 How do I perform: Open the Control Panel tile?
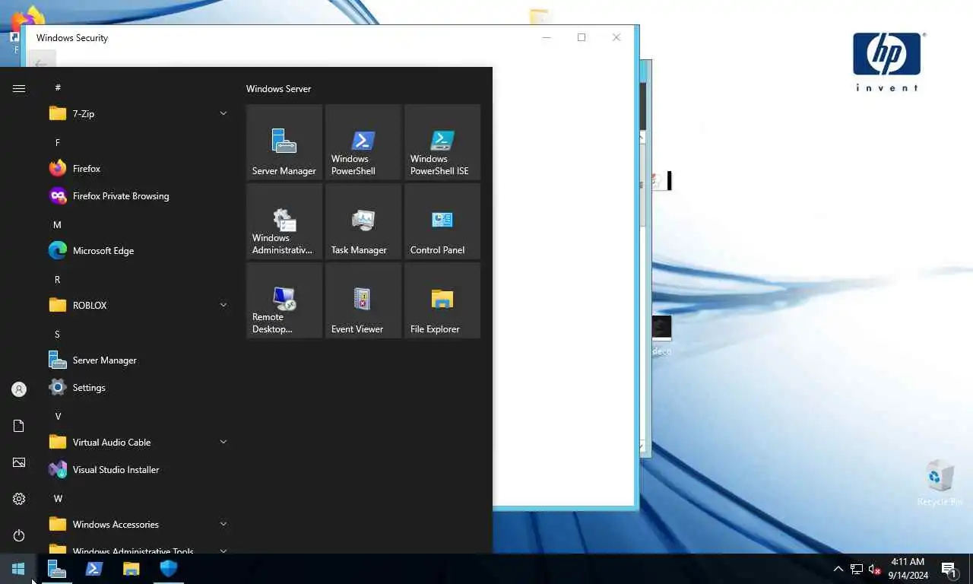coord(442,221)
